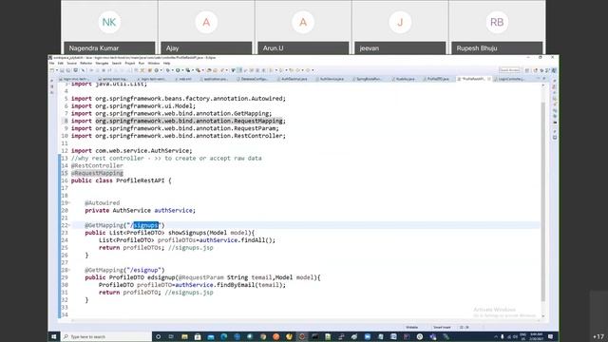Open the Window menu

154,64
